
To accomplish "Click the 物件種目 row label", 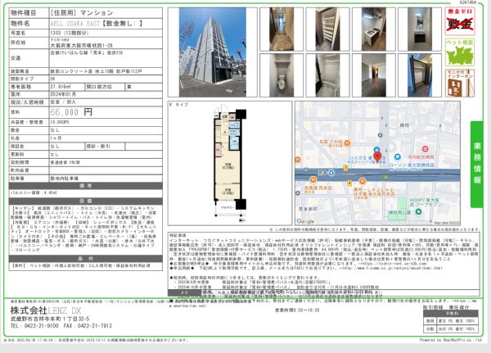I will click(24, 13).
